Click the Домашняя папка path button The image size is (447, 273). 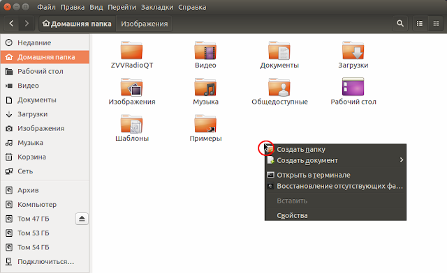click(77, 24)
